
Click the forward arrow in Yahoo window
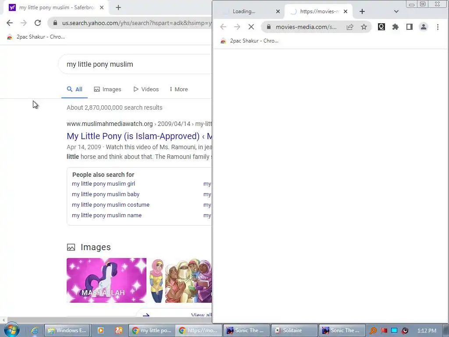[x=24, y=23]
